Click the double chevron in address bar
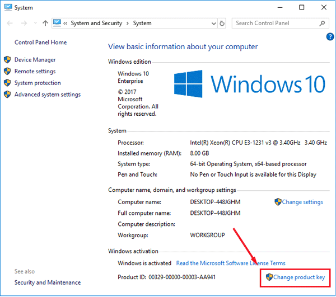This screenshot has height=297, width=336. coord(66,23)
